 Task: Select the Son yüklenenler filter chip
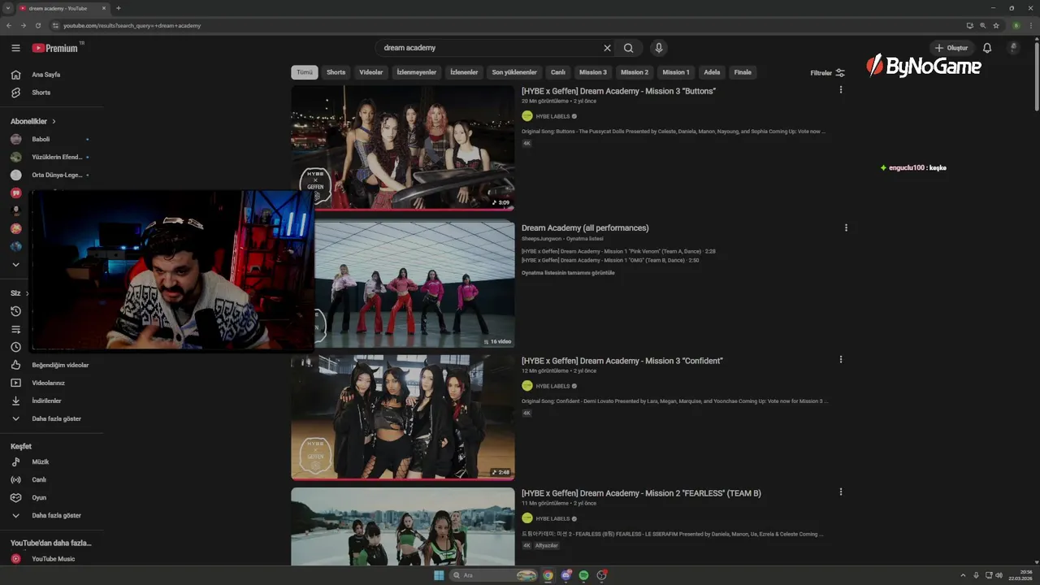click(x=514, y=72)
